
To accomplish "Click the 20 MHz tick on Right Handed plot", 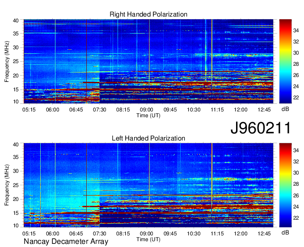I will (x=16, y=76).
